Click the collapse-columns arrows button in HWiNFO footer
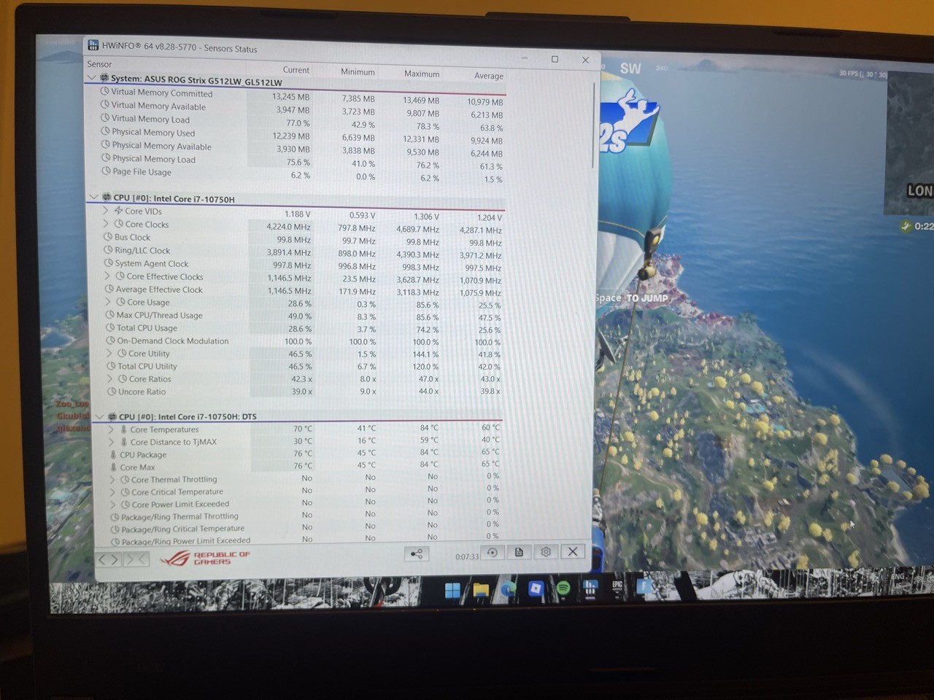The height and width of the screenshot is (700, 934). 136,560
